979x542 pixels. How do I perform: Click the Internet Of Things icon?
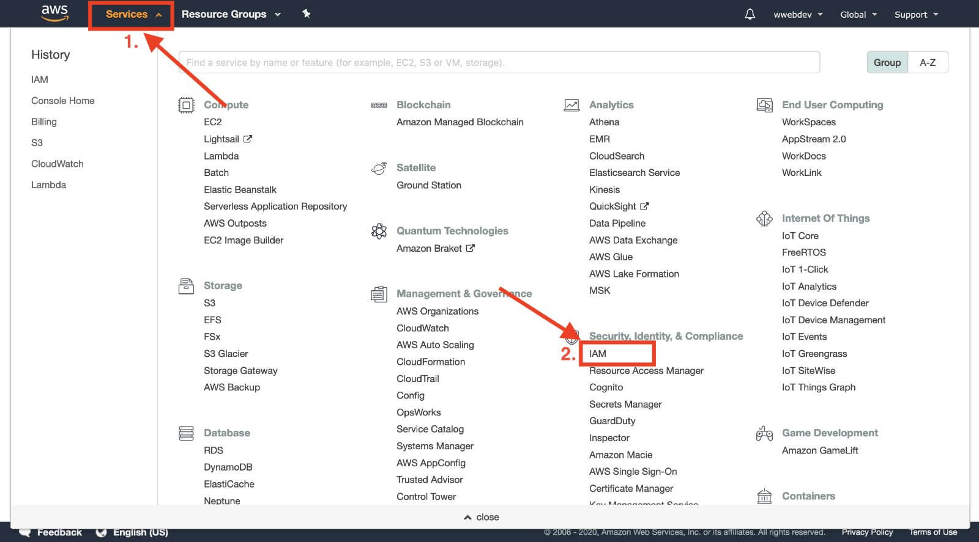[764, 218]
